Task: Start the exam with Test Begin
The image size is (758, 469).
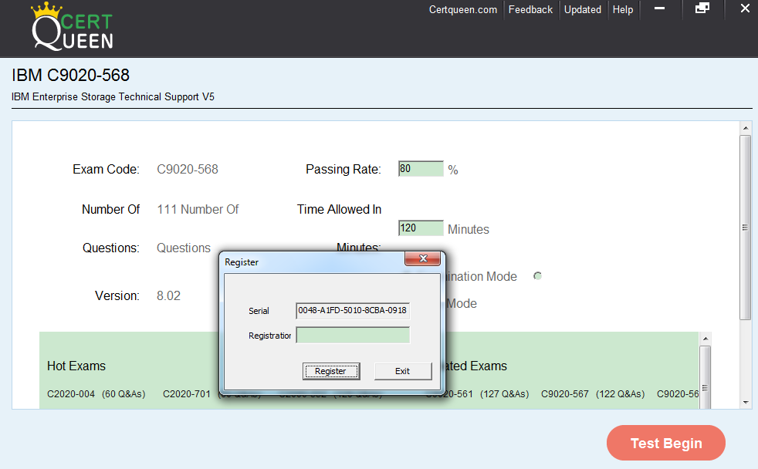Action: (x=665, y=443)
